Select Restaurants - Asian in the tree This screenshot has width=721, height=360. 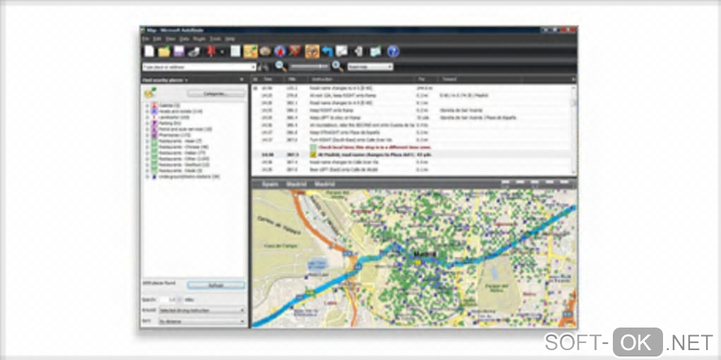click(180, 141)
